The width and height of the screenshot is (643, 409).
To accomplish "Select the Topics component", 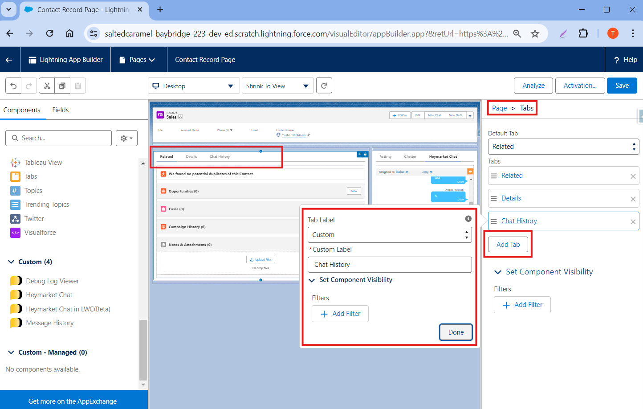I will [x=26, y=191].
